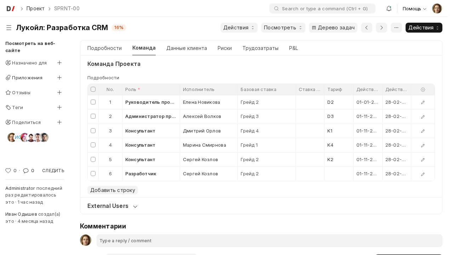Click the Администратор role cell
This screenshot has height=255, width=453.
click(151, 117)
